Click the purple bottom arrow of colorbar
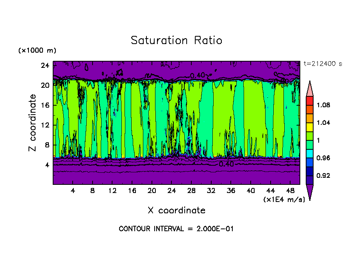This screenshot has height=255, width=353. pos(310,192)
